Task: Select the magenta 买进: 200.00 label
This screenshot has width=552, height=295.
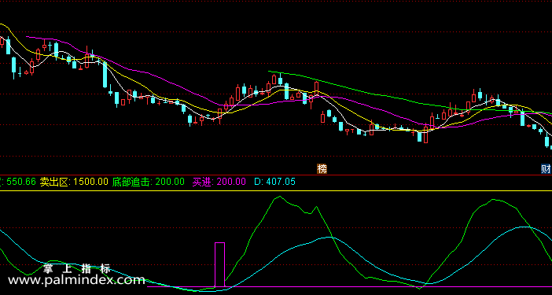Action: pyautogui.click(x=219, y=182)
